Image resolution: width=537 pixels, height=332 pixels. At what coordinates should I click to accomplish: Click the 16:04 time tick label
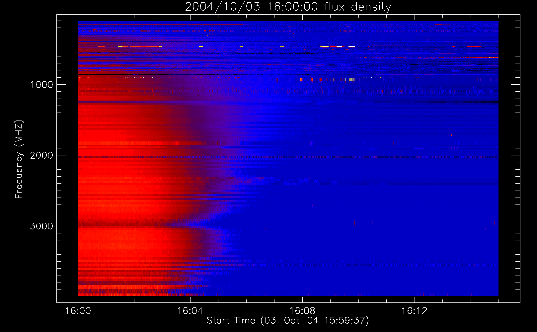click(x=190, y=311)
